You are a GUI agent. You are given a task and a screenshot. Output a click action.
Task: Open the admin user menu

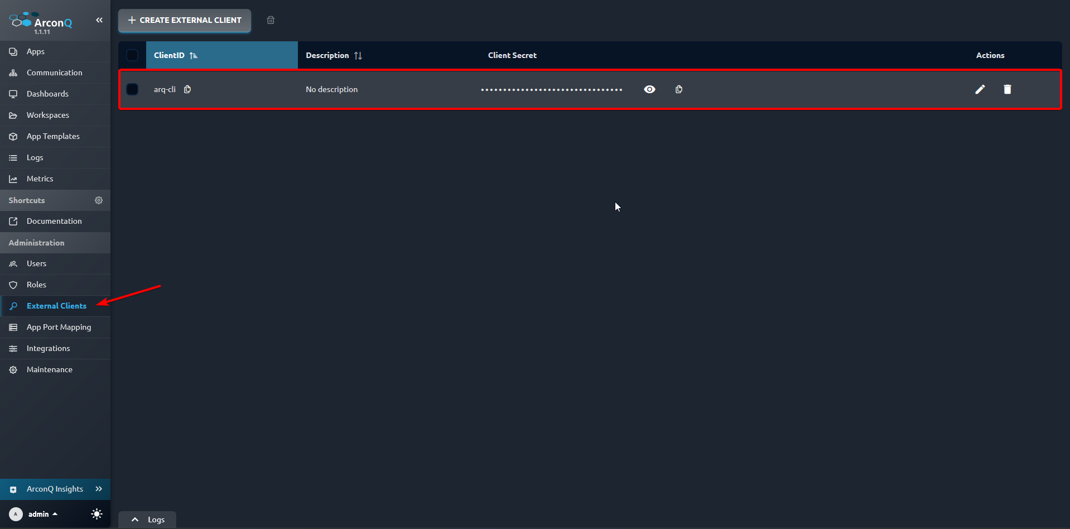[43, 514]
